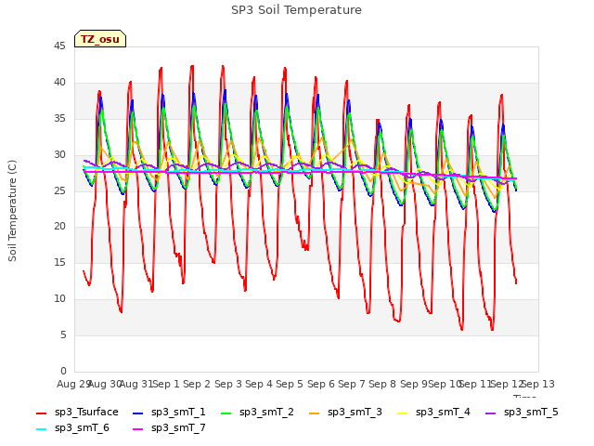Image resolution: width=594 pixels, height=446 pixels.
Task: Click the magenta sp3_smT_7 legend swatch
Action: tap(138, 429)
